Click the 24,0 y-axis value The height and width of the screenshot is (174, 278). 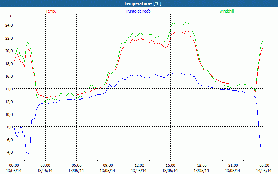pyautogui.click(x=9, y=25)
